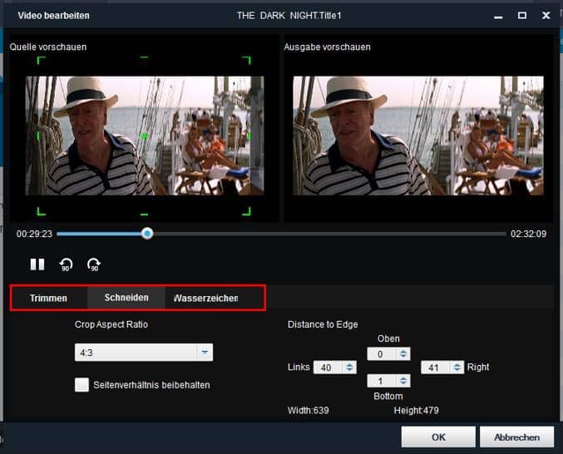
Task: Click the bottom-center crop edge handle
Action: point(144,215)
